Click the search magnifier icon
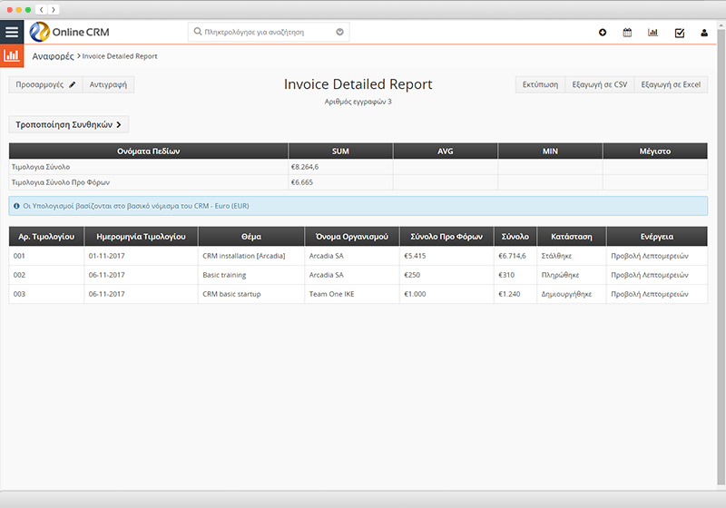The width and height of the screenshot is (726, 508). (198, 32)
